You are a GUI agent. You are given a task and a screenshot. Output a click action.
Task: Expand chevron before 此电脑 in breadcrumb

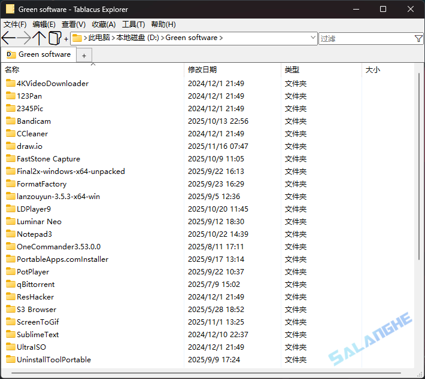coord(86,38)
